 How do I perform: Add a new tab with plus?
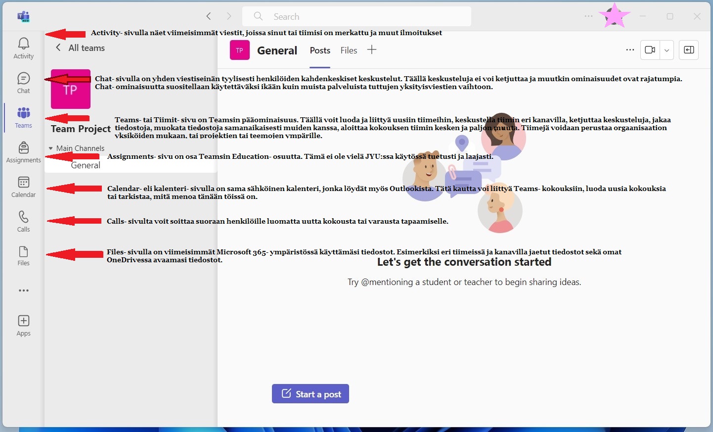pos(372,49)
